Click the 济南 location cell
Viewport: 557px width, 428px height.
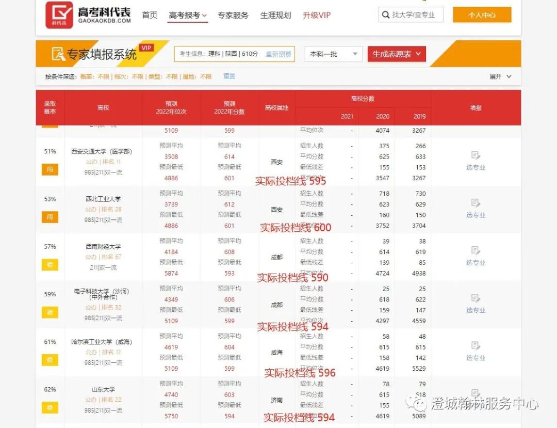click(276, 400)
